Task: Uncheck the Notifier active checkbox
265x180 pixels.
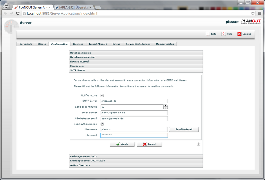Action: click(102, 95)
